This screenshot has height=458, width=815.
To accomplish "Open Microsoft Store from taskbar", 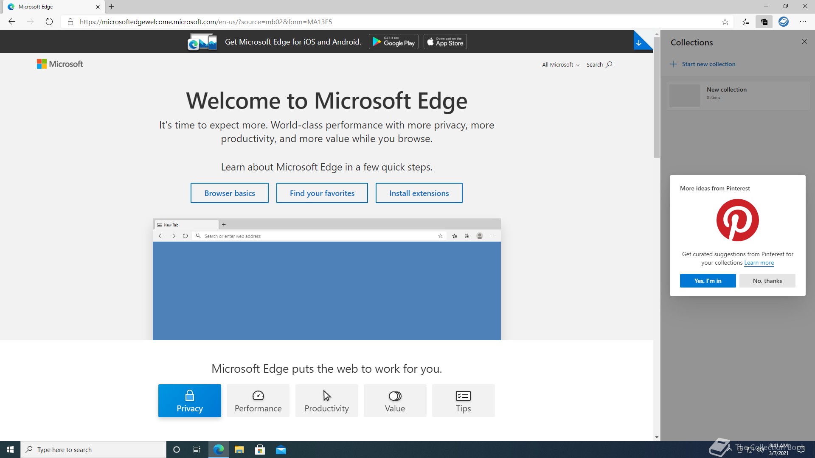I will [x=260, y=450].
